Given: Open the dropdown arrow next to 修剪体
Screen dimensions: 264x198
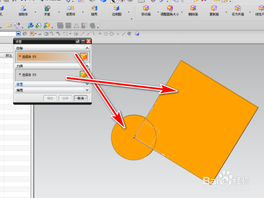Looking at the screenshot, I should coord(83,12).
